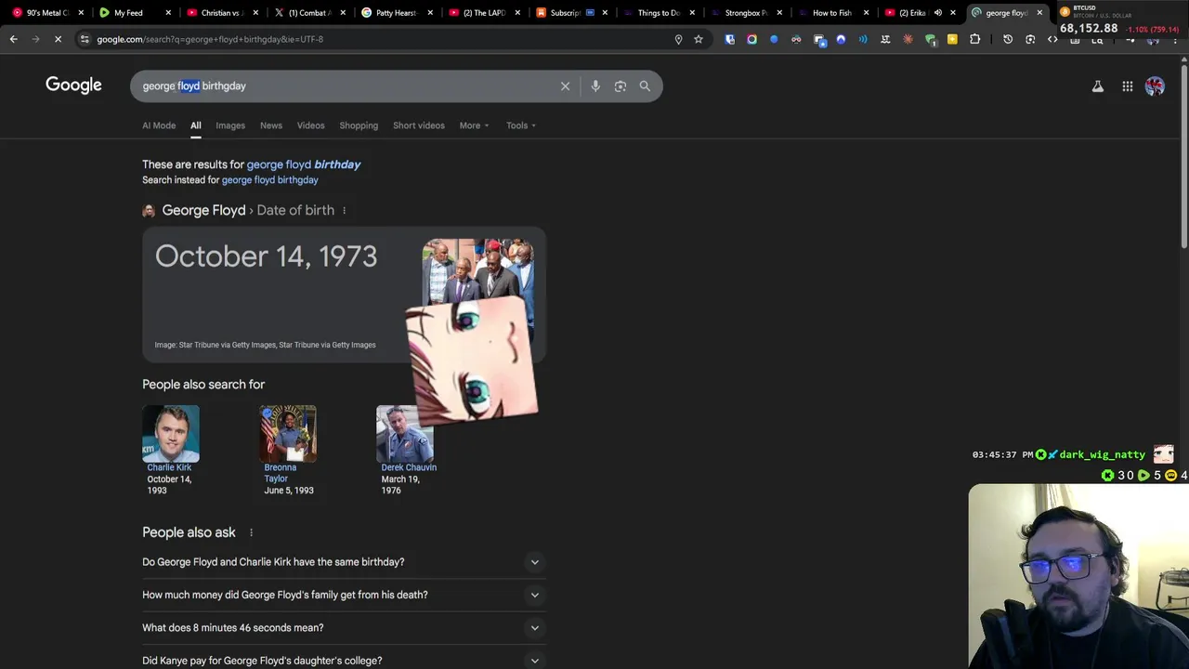Close the My Feed tab
This screenshot has height=669, width=1189.
168,13
